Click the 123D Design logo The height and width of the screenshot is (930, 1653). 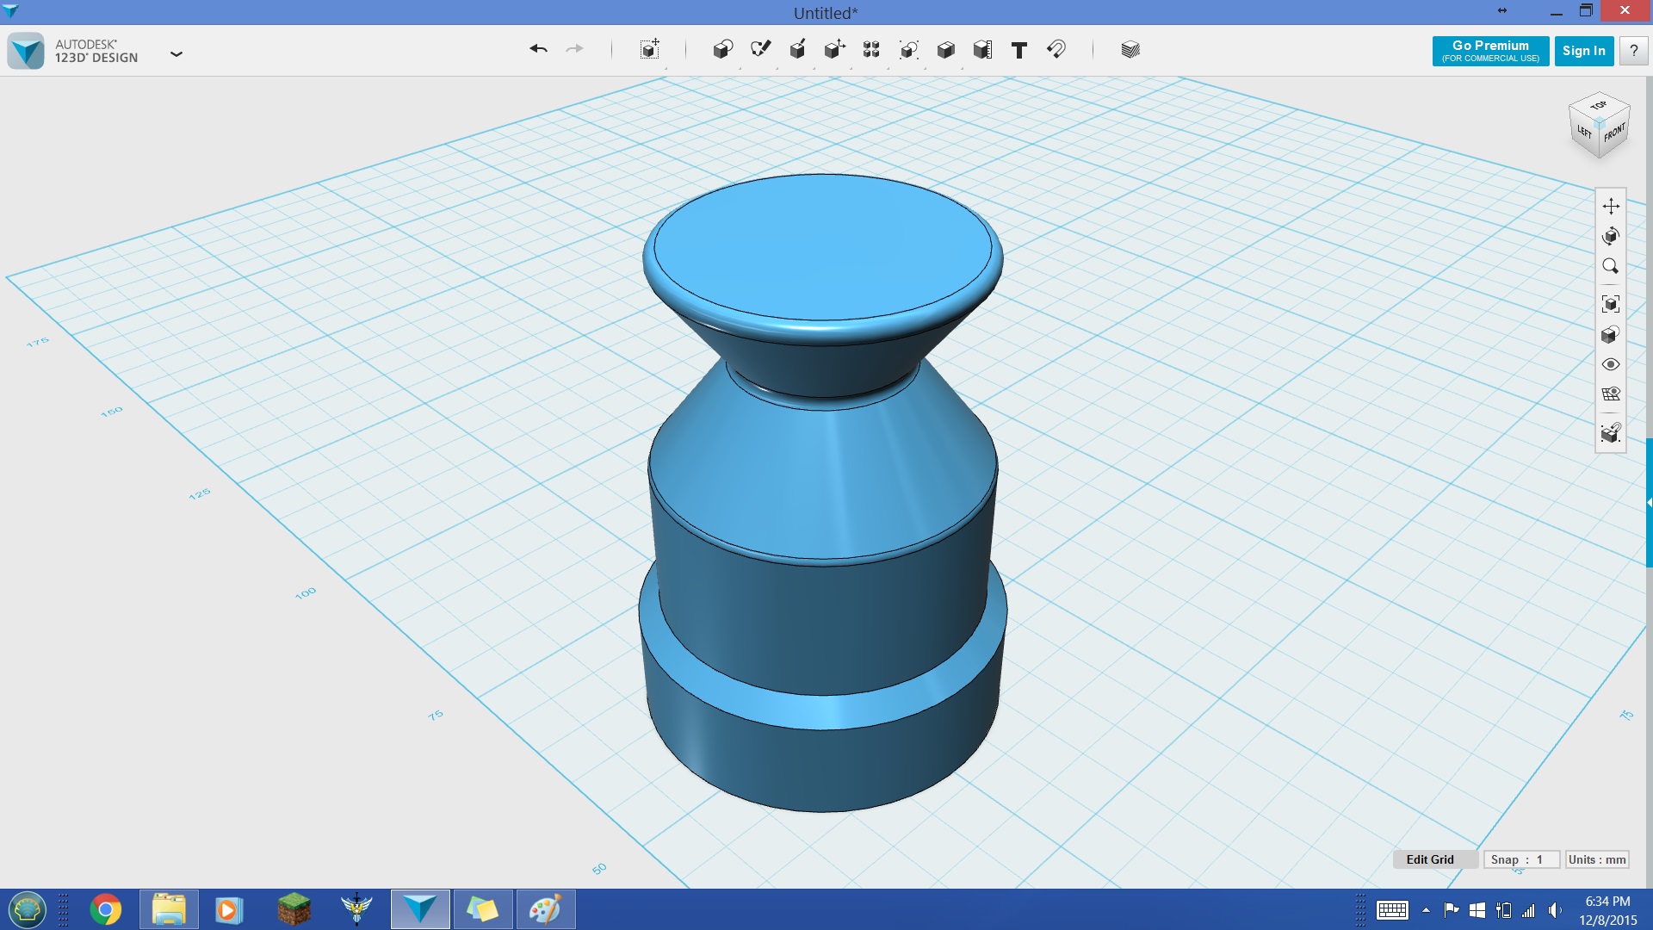pyautogui.click(x=26, y=51)
